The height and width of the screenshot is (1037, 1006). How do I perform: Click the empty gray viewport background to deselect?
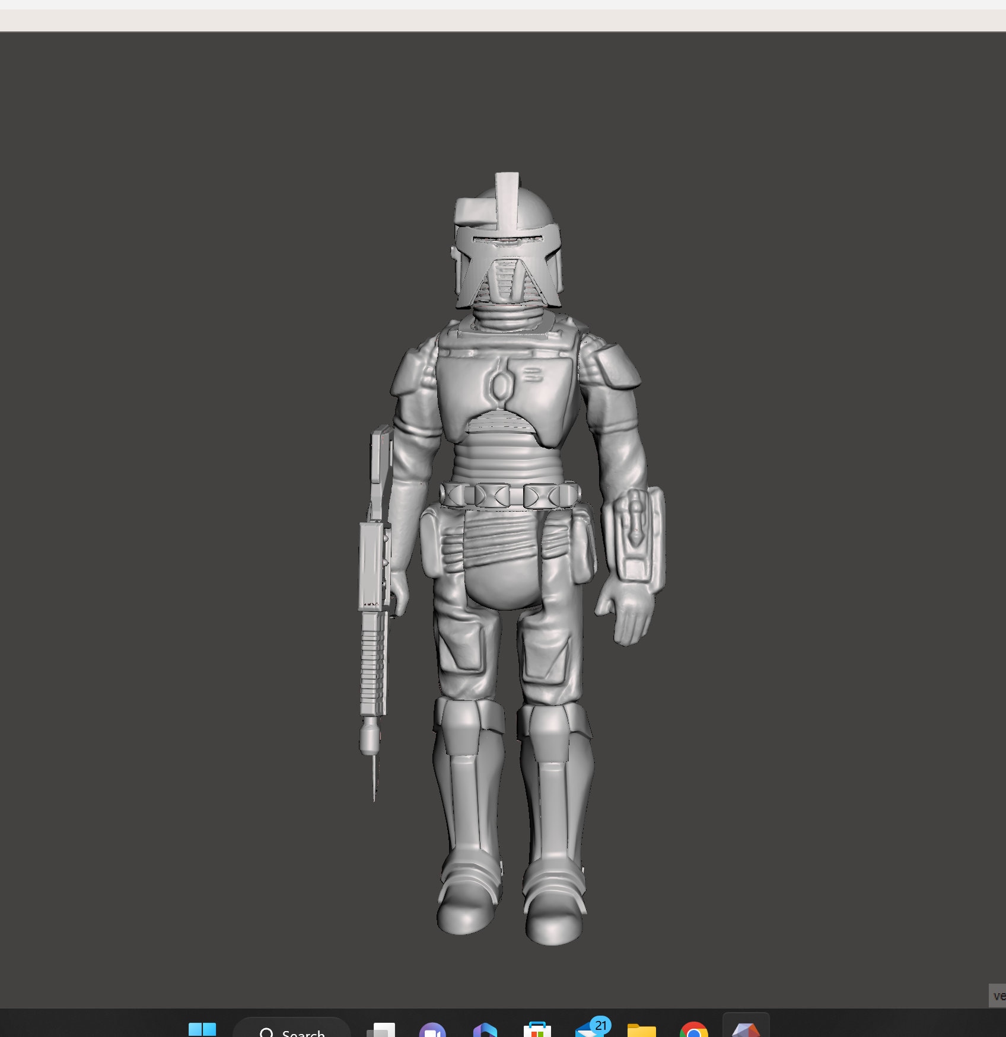pos(178,296)
